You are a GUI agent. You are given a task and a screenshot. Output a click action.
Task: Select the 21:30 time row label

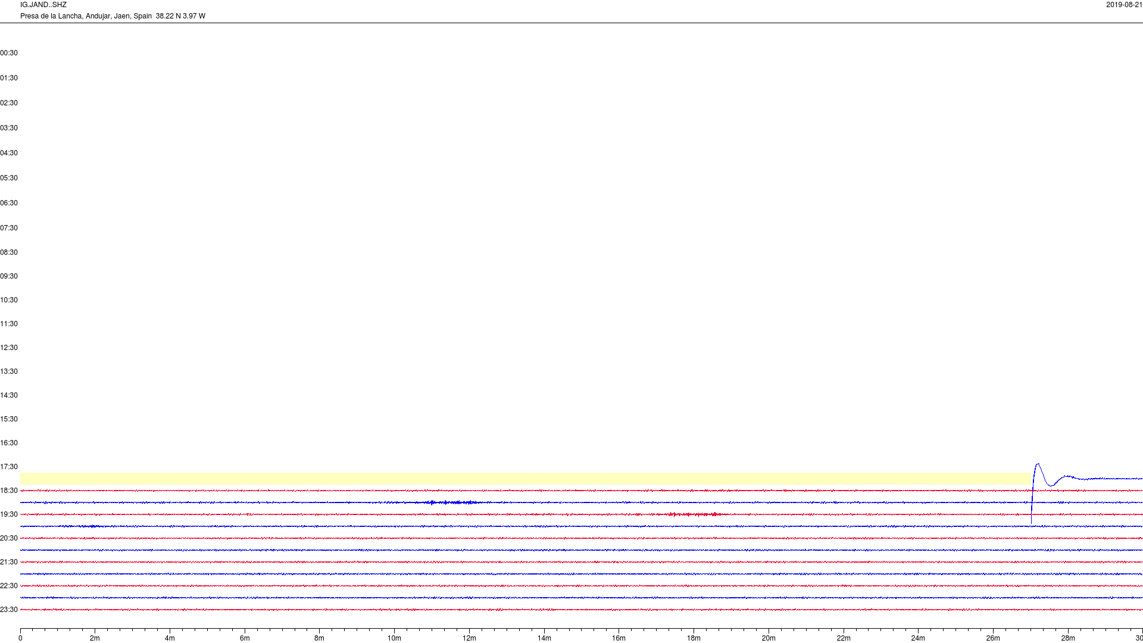(x=9, y=562)
